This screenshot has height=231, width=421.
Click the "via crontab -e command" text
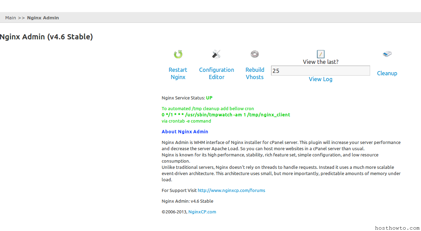[186, 121]
